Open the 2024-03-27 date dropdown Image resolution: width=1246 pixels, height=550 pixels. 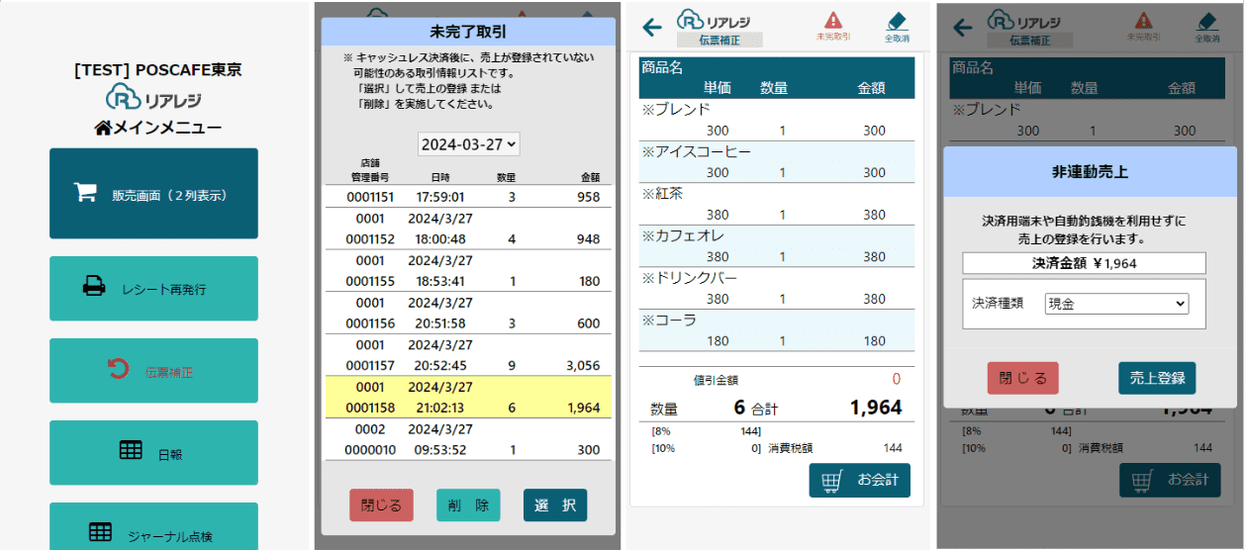click(x=468, y=143)
